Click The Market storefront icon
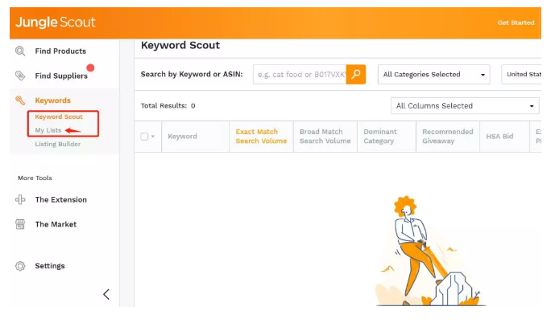 (20, 224)
